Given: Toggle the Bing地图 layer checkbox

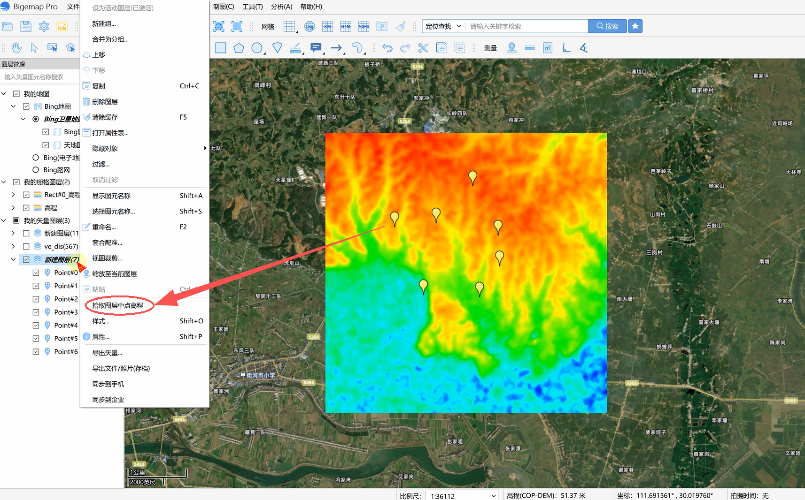Looking at the screenshot, I should [26, 106].
